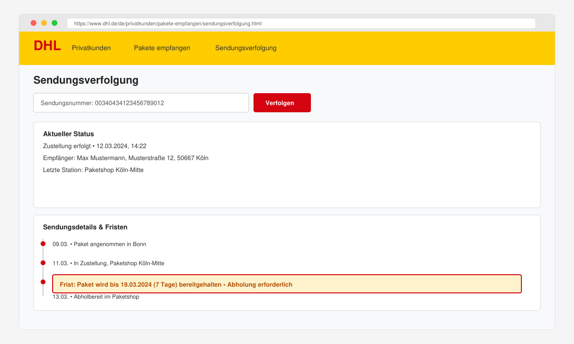Minimize the window with yellow button
Screen dimensions: 574x344
pos(44,23)
